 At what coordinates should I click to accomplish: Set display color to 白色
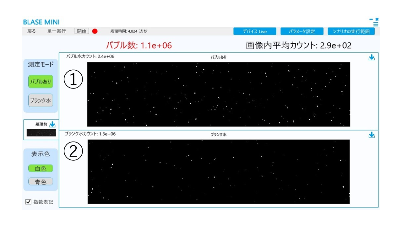point(40,168)
